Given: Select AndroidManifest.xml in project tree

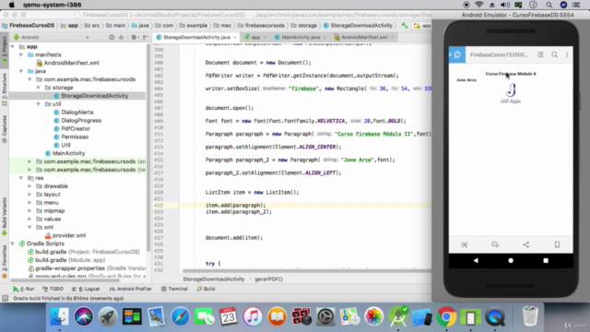Looking at the screenshot, I should [71, 63].
